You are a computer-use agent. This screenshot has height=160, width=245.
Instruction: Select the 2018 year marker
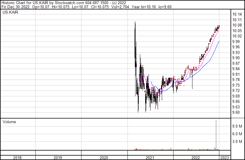(18, 158)
